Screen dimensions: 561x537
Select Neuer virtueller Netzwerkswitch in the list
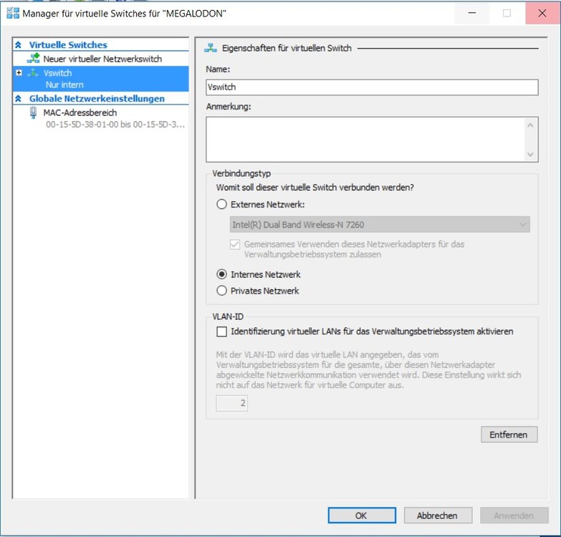102,59
